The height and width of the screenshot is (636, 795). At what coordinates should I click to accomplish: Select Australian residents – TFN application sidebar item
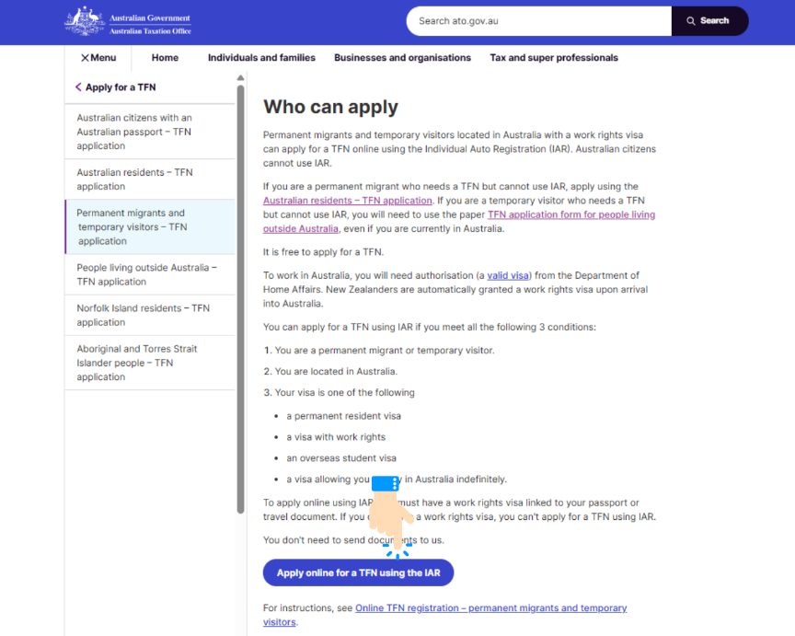click(x=134, y=179)
